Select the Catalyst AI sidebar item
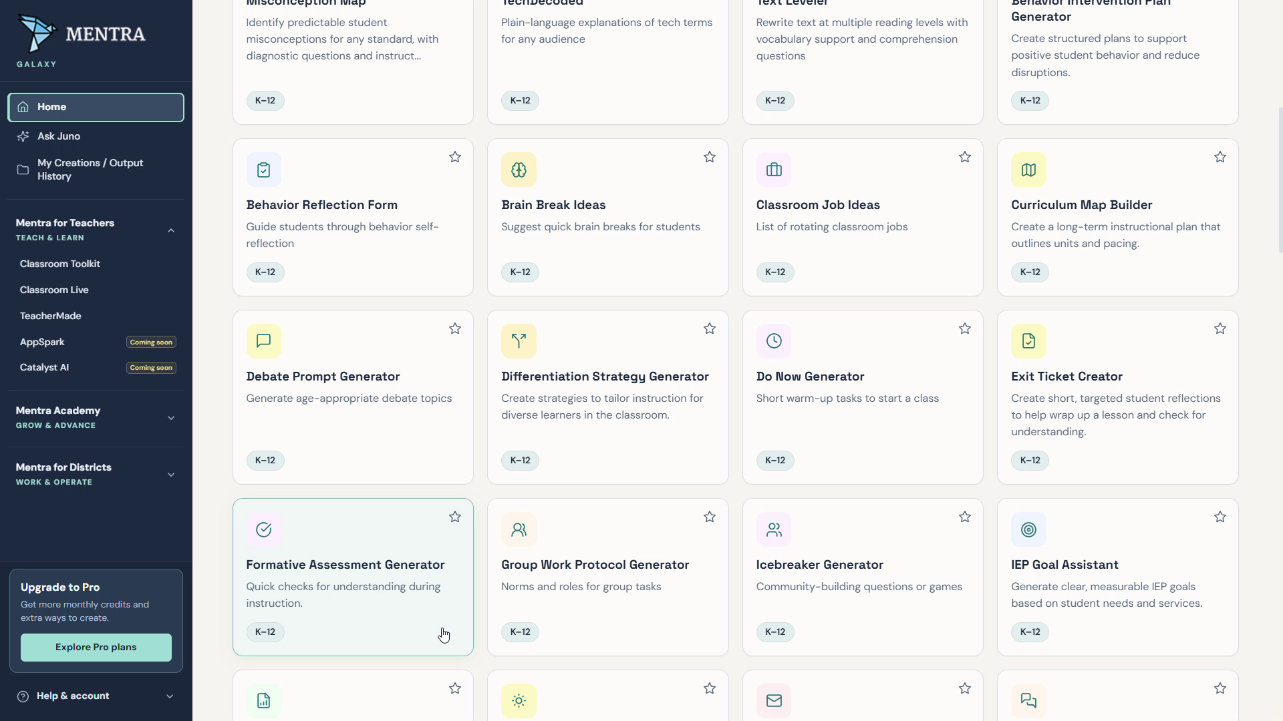The height and width of the screenshot is (721, 1283). 97,368
